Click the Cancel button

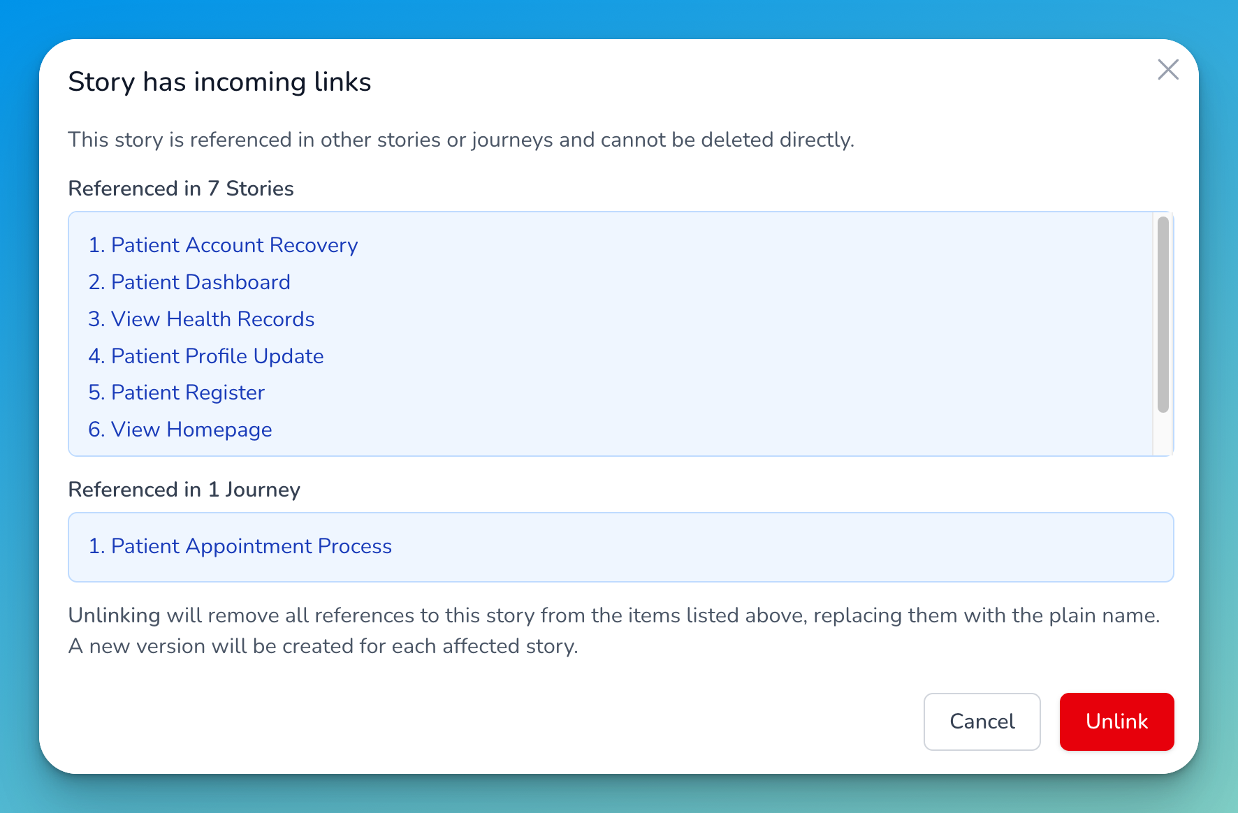tap(982, 722)
